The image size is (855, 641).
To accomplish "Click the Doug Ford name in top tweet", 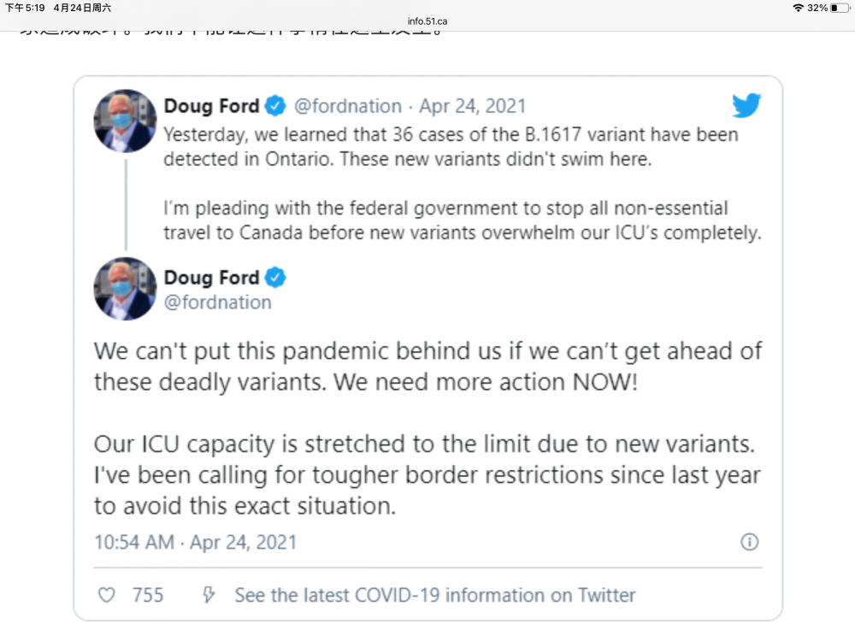I will (211, 106).
